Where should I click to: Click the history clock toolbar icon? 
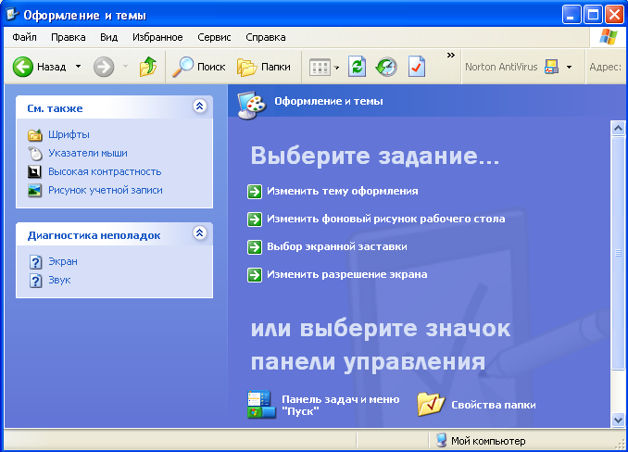pos(386,67)
